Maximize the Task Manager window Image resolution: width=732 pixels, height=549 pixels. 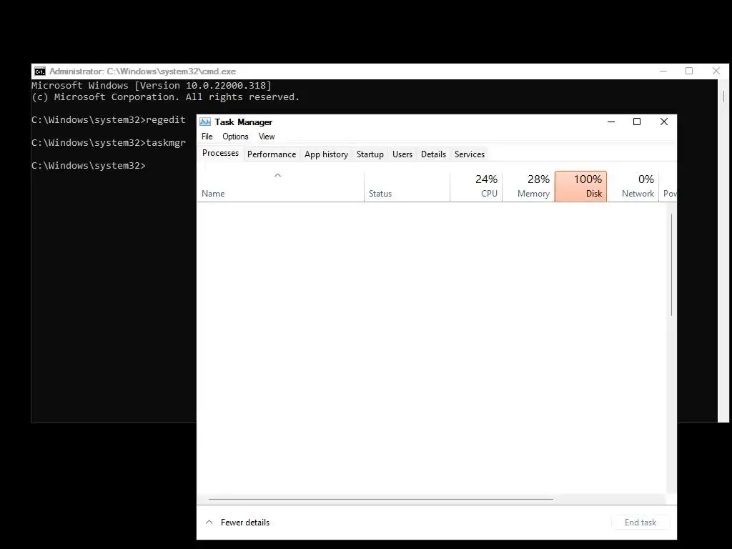[637, 122]
